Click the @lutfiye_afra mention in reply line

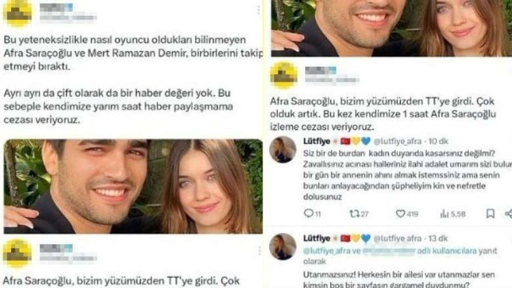pos(328,251)
